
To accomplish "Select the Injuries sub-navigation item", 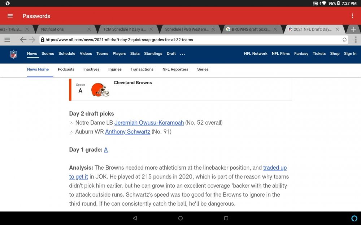I will click(115, 69).
